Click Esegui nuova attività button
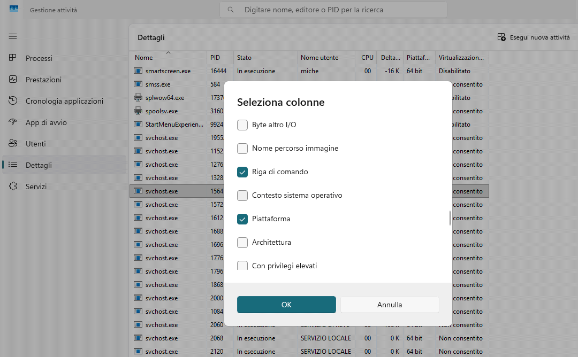 click(x=534, y=37)
